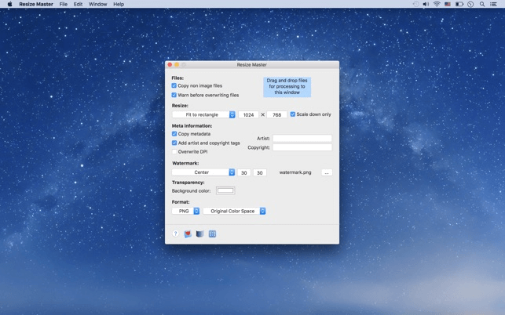Image resolution: width=505 pixels, height=315 pixels.
Task: Open Notification Center list icon
Action: point(493,4)
